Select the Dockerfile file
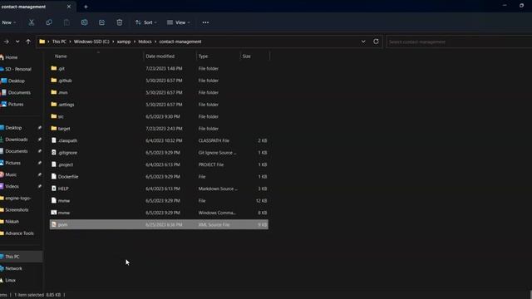The height and width of the screenshot is (299, 532). (159, 177)
